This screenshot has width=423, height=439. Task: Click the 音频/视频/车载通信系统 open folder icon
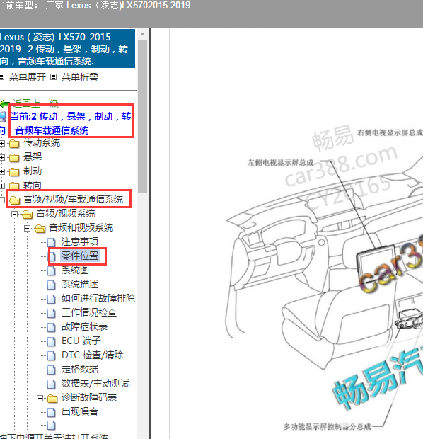(14, 200)
